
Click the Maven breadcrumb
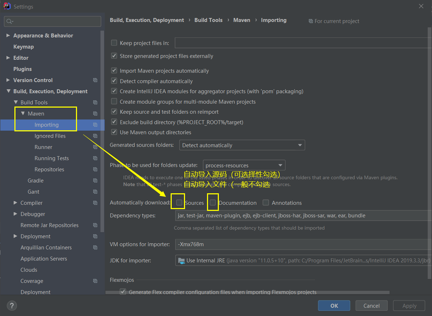242,20
